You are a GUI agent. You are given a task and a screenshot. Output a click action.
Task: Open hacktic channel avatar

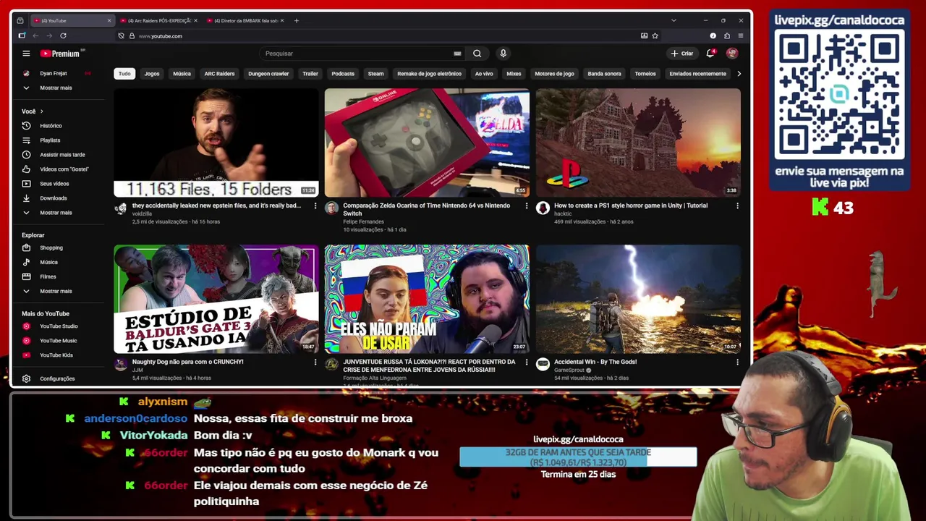[x=543, y=208]
